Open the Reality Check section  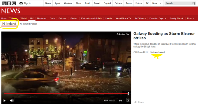[176, 18]
